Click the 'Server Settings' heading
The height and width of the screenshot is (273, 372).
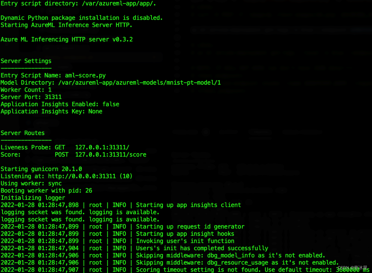click(x=26, y=61)
